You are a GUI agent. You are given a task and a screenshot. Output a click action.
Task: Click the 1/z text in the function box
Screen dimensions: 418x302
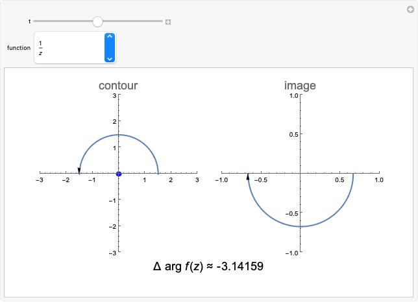40,48
